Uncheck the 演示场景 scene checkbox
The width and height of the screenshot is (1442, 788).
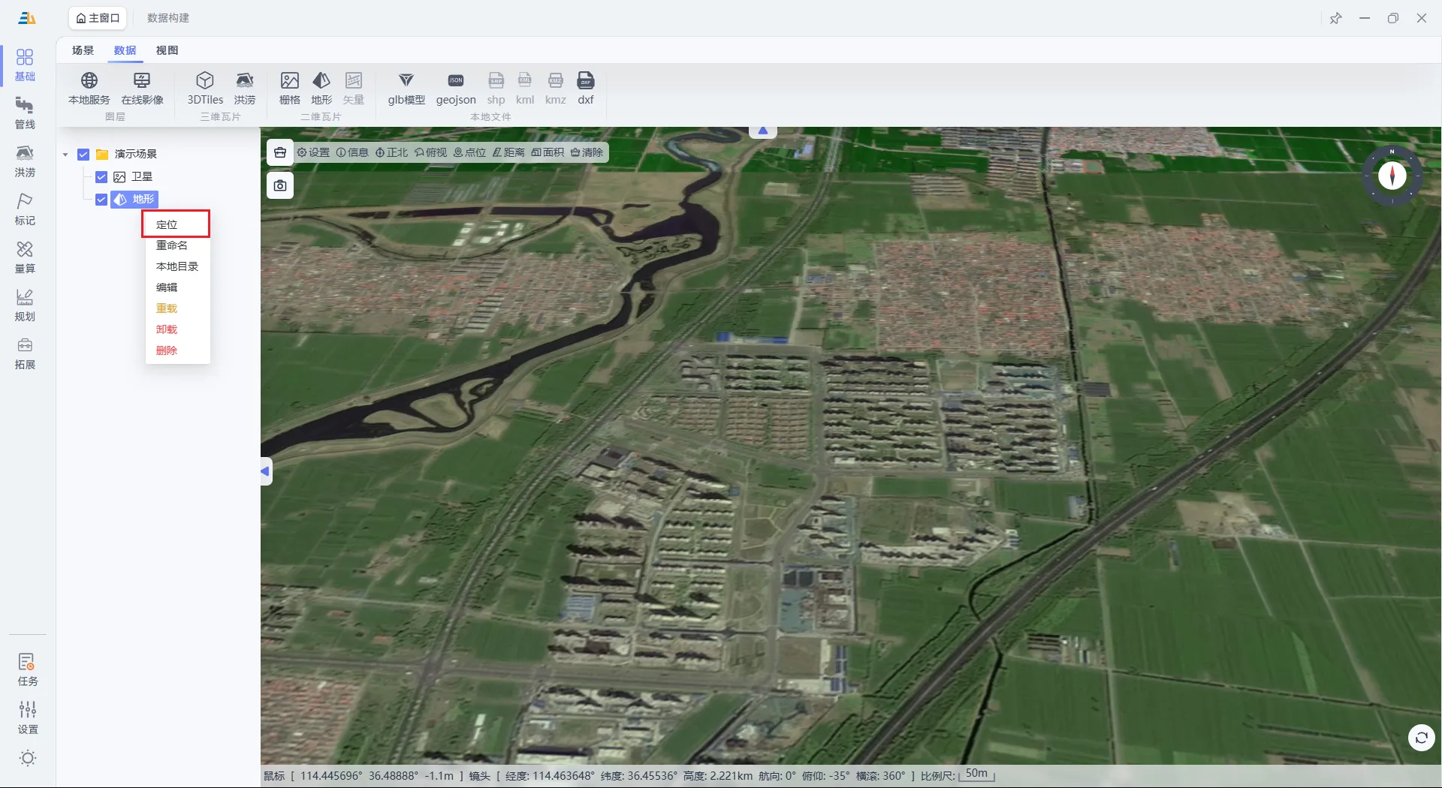(83, 155)
